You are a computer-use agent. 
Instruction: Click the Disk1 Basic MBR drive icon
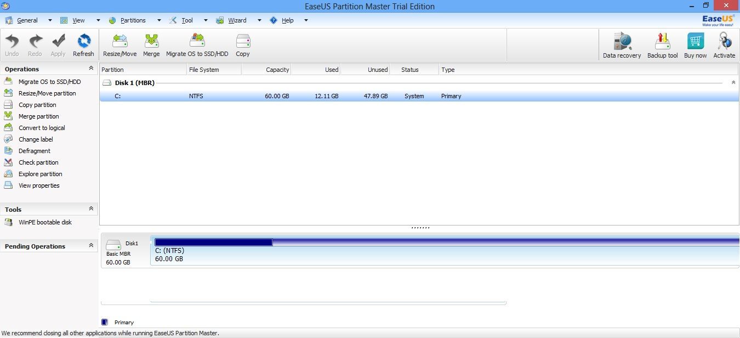coord(113,245)
